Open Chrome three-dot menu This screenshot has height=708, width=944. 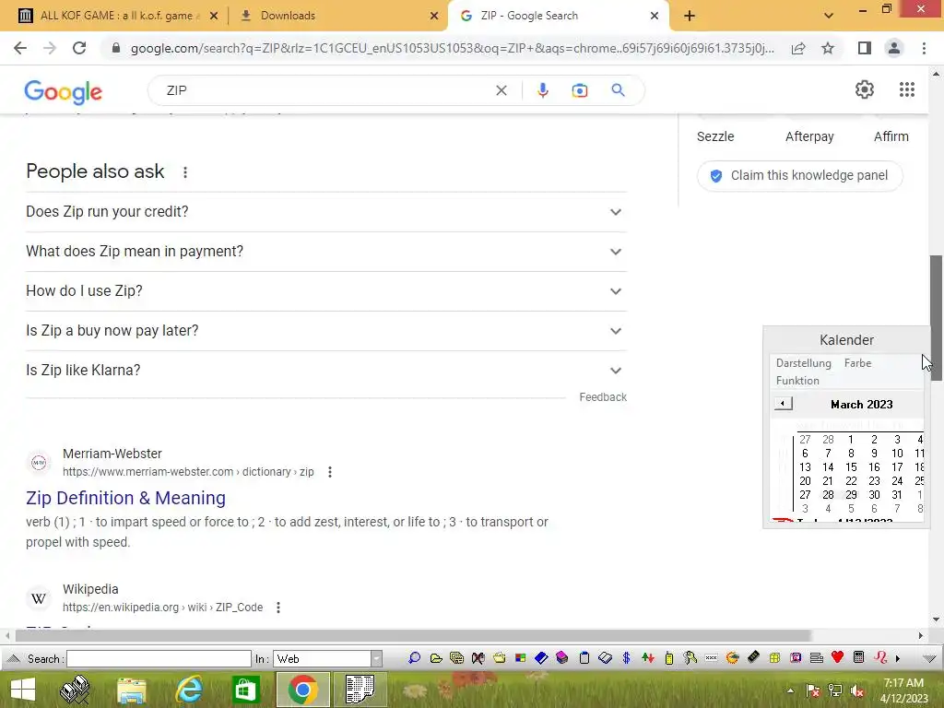point(924,48)
